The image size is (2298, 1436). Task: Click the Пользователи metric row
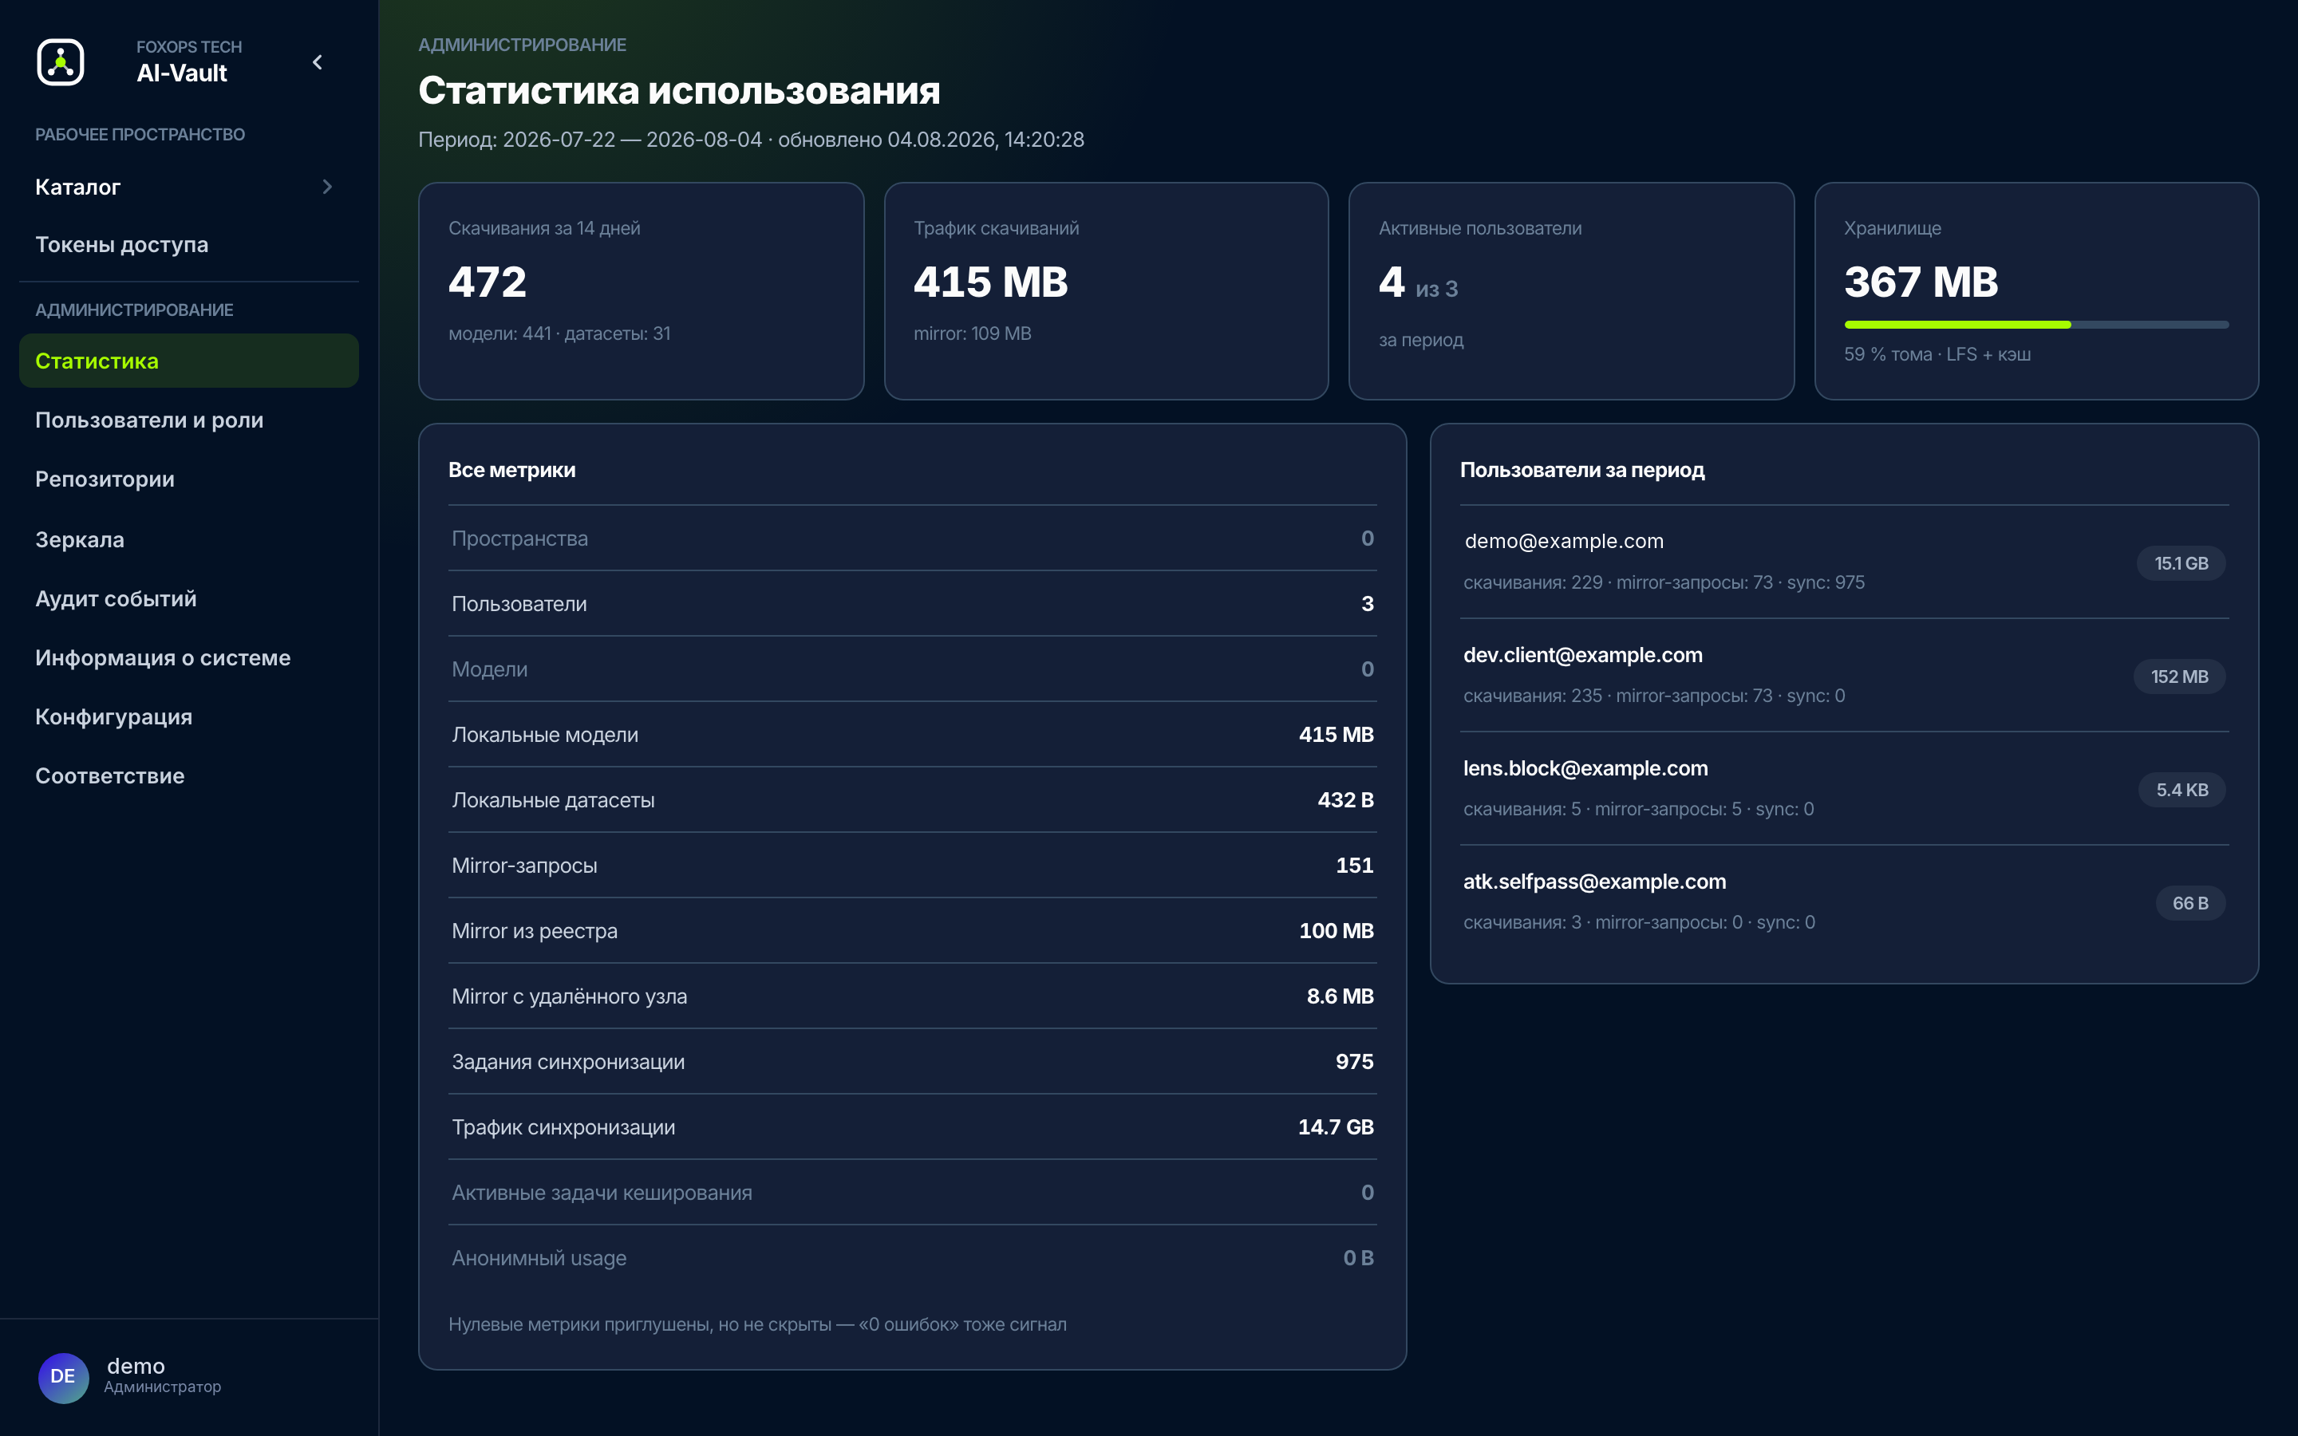pyautogui.click(x=911, y=604)
